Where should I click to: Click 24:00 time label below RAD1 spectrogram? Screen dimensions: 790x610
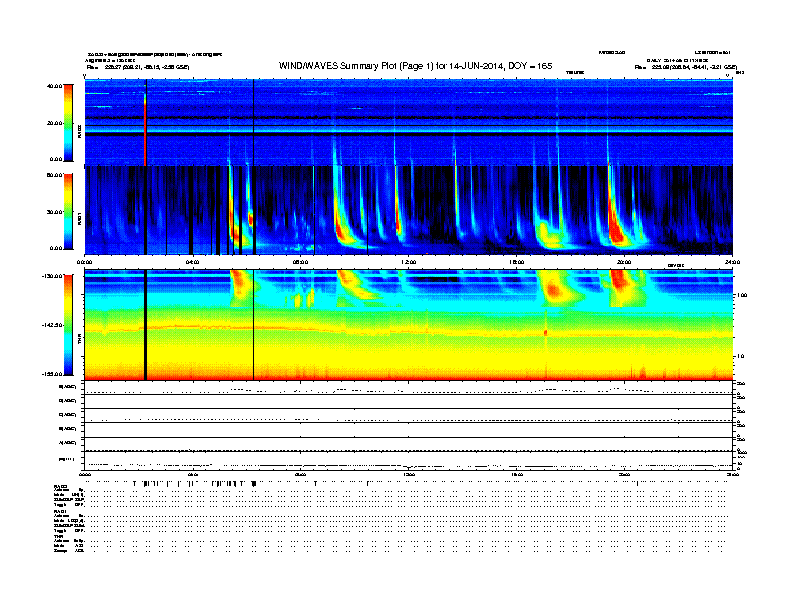732,262
